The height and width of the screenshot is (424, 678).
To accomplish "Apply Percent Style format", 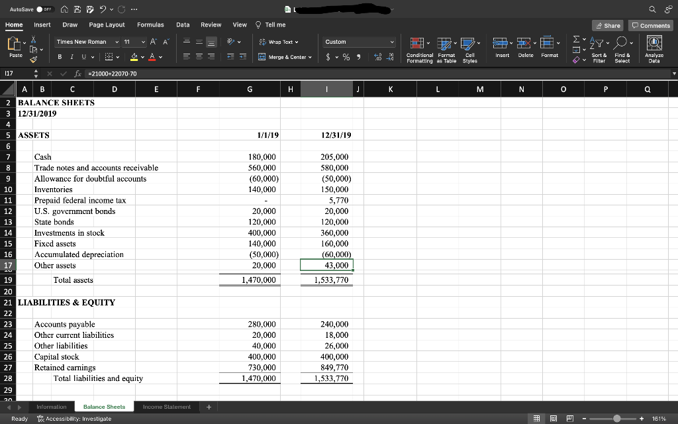I will [346, 57].
